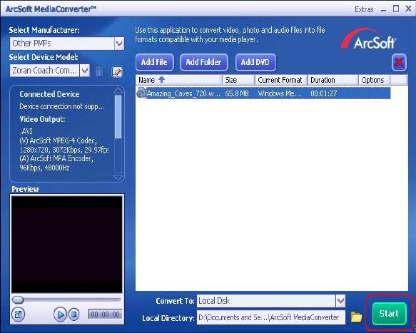Image resolution: width=416 pixels, height=333 pixels.
Task: Open the Convert To dropdown arrow
Action: coord(340,301)
